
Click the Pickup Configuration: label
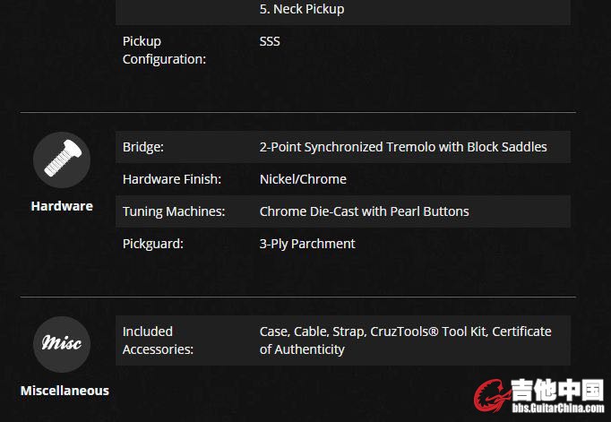(x=164, y=50)
